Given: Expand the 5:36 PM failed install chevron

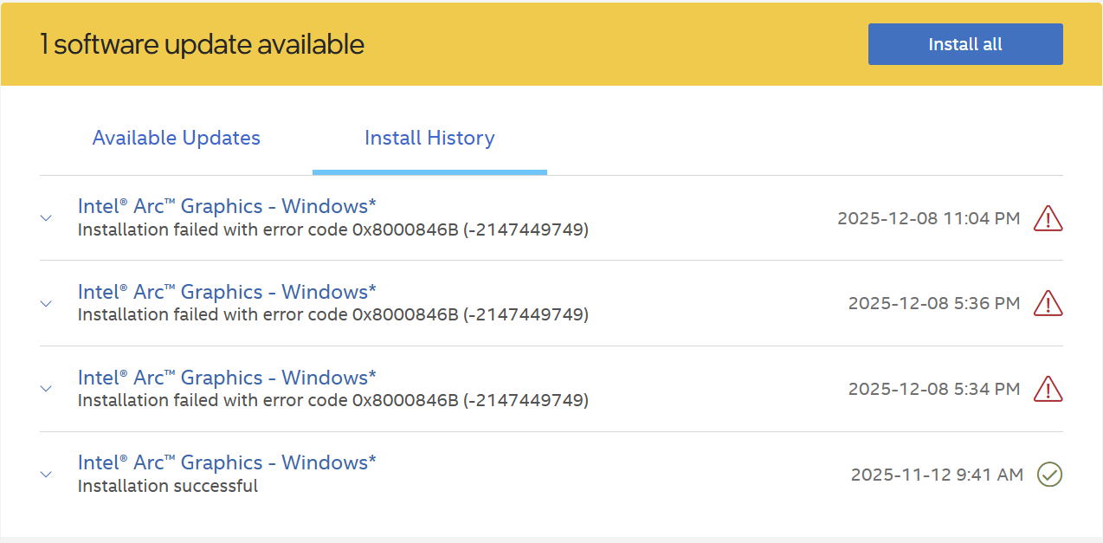Looking at the screenshot, I should (47, 304).
